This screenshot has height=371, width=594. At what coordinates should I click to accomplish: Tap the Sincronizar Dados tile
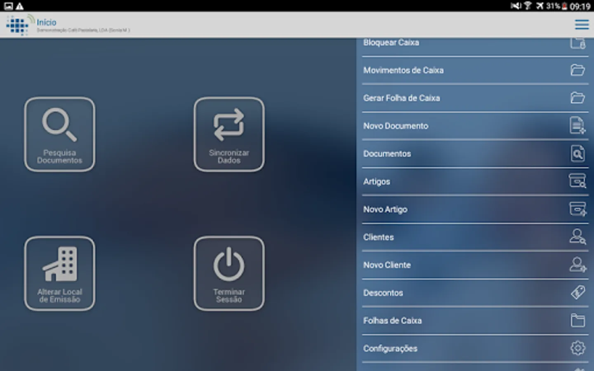click(x=229, y=134)
